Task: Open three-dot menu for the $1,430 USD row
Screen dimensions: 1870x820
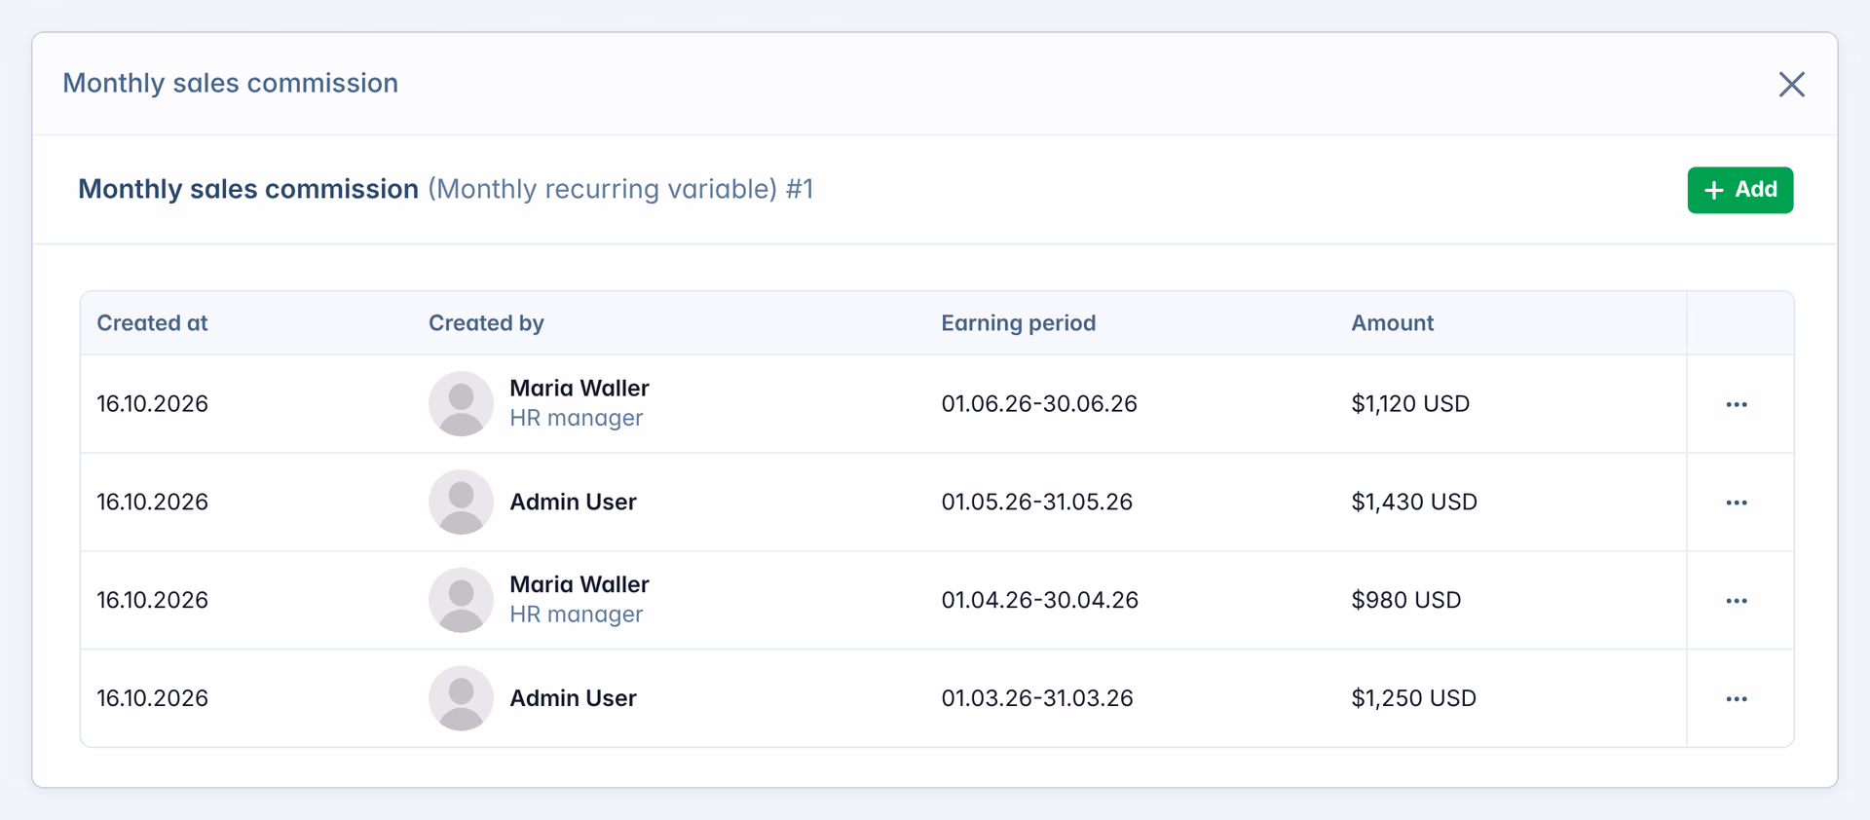Action: click(x=1737, y=503)
